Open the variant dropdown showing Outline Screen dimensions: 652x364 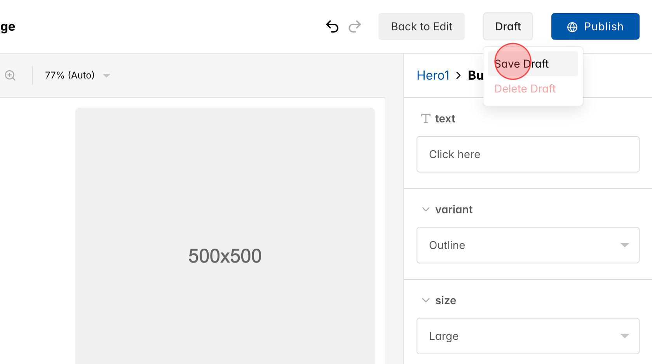527,245
